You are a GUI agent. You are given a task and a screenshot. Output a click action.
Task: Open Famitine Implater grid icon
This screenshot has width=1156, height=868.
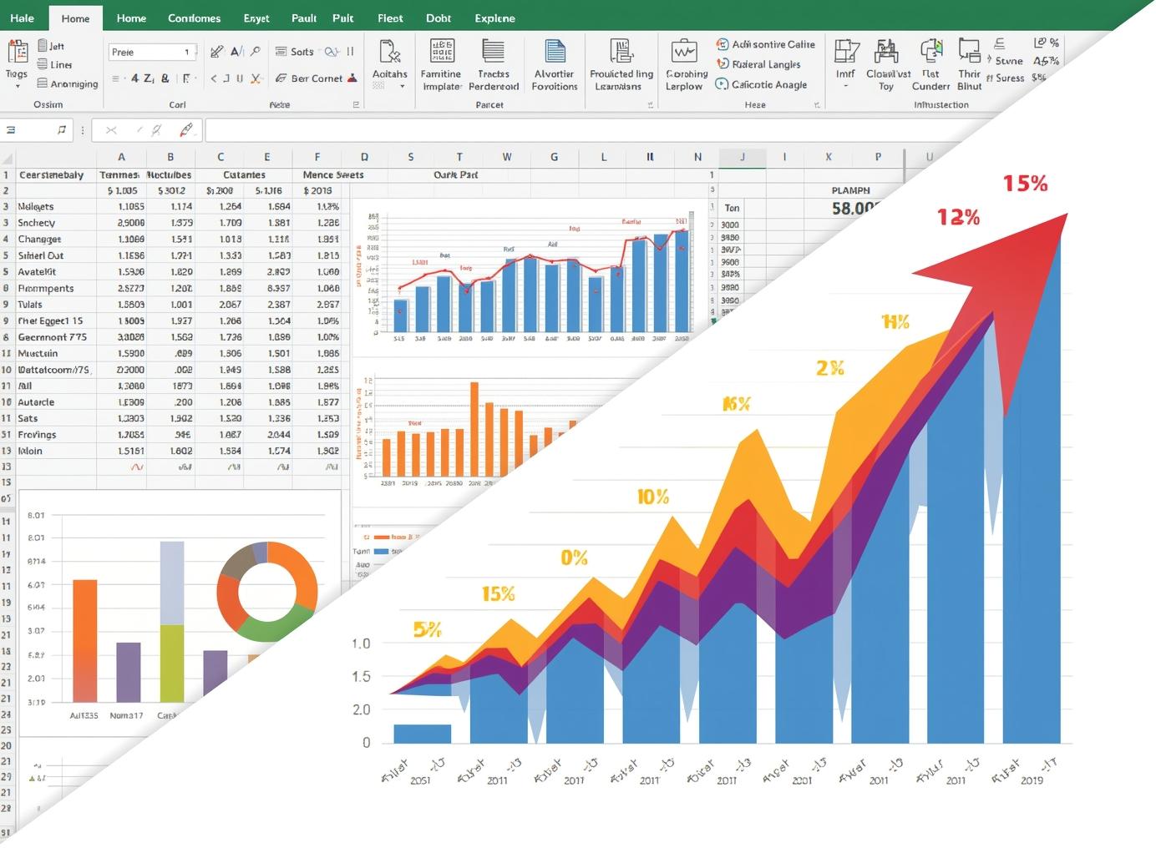click(x=442, y=52)
